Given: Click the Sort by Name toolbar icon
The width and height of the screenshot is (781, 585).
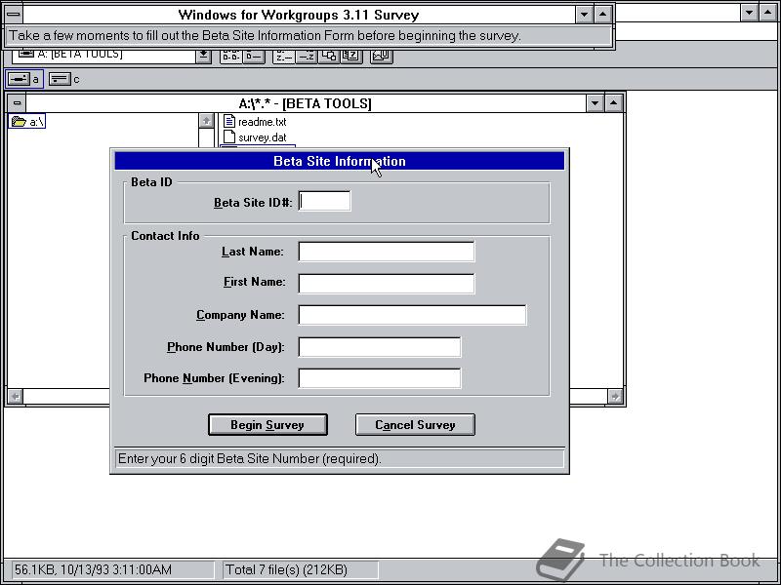Looking at the screenshot, I should pyautogui.click(x=284, y=56).
